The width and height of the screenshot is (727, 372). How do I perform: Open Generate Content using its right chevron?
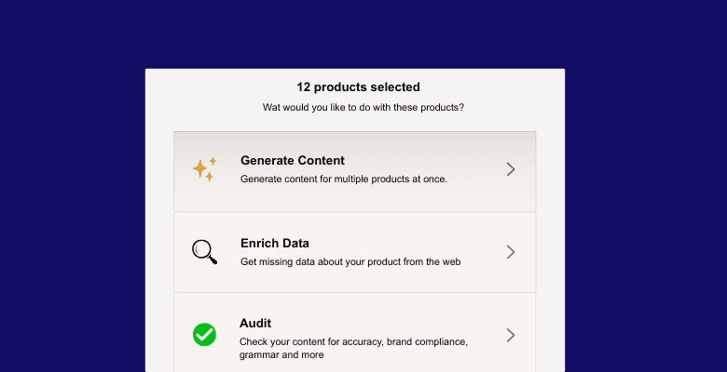(x=511, y=169)
